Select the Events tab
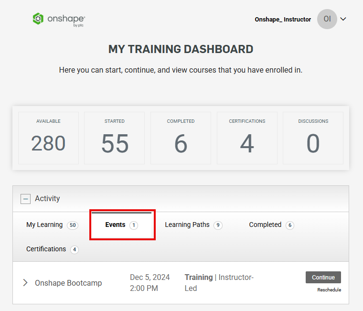Image resolution: width=363 pixels, height=311 pixels. point(121,225)
